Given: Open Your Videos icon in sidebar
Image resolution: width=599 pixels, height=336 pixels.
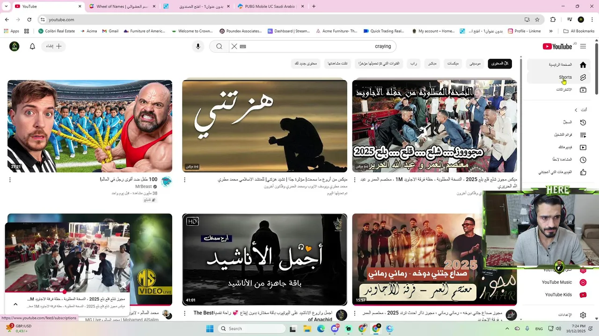Looking at the screenshot, I should [x=583, y=147].
